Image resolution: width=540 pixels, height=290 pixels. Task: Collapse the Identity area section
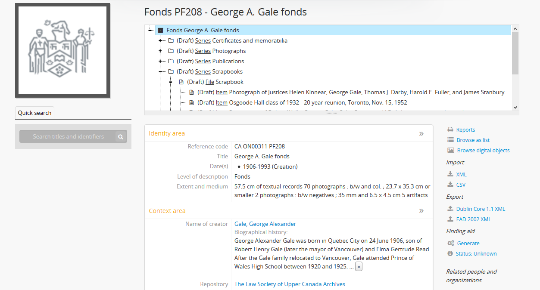tap(421, 134)
